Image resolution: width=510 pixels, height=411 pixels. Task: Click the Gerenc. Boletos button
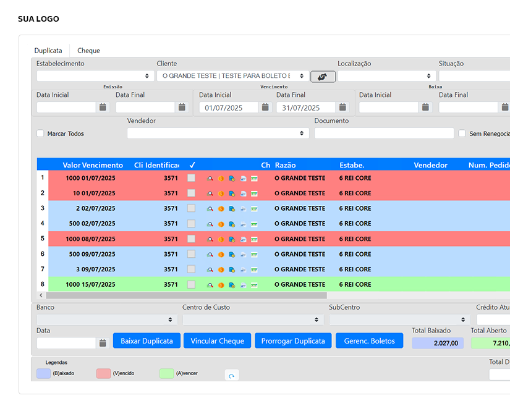point(369,341)
